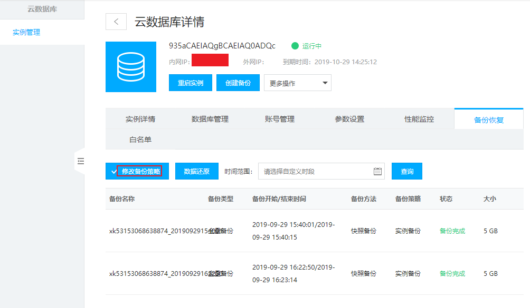The height and width of the screenshot is (308, 530).
Task: Click the 状态 column header
Action: (446, 199)
